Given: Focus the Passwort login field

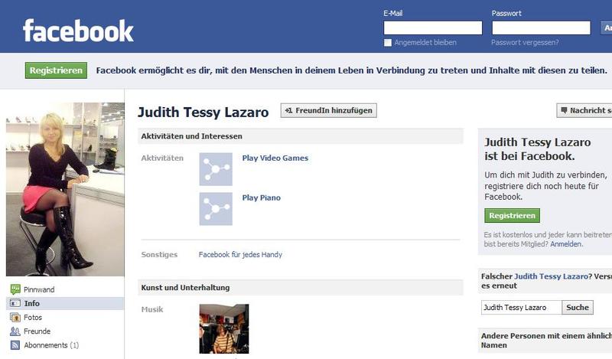Looking at the screenshot, I should (x=541, y=28).
